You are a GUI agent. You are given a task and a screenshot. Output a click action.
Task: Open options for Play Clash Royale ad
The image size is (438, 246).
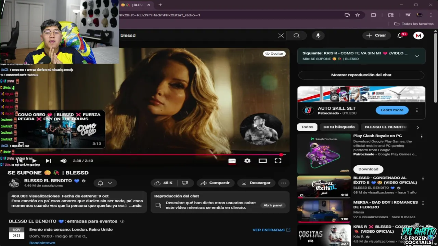click(x=422, y=136)
